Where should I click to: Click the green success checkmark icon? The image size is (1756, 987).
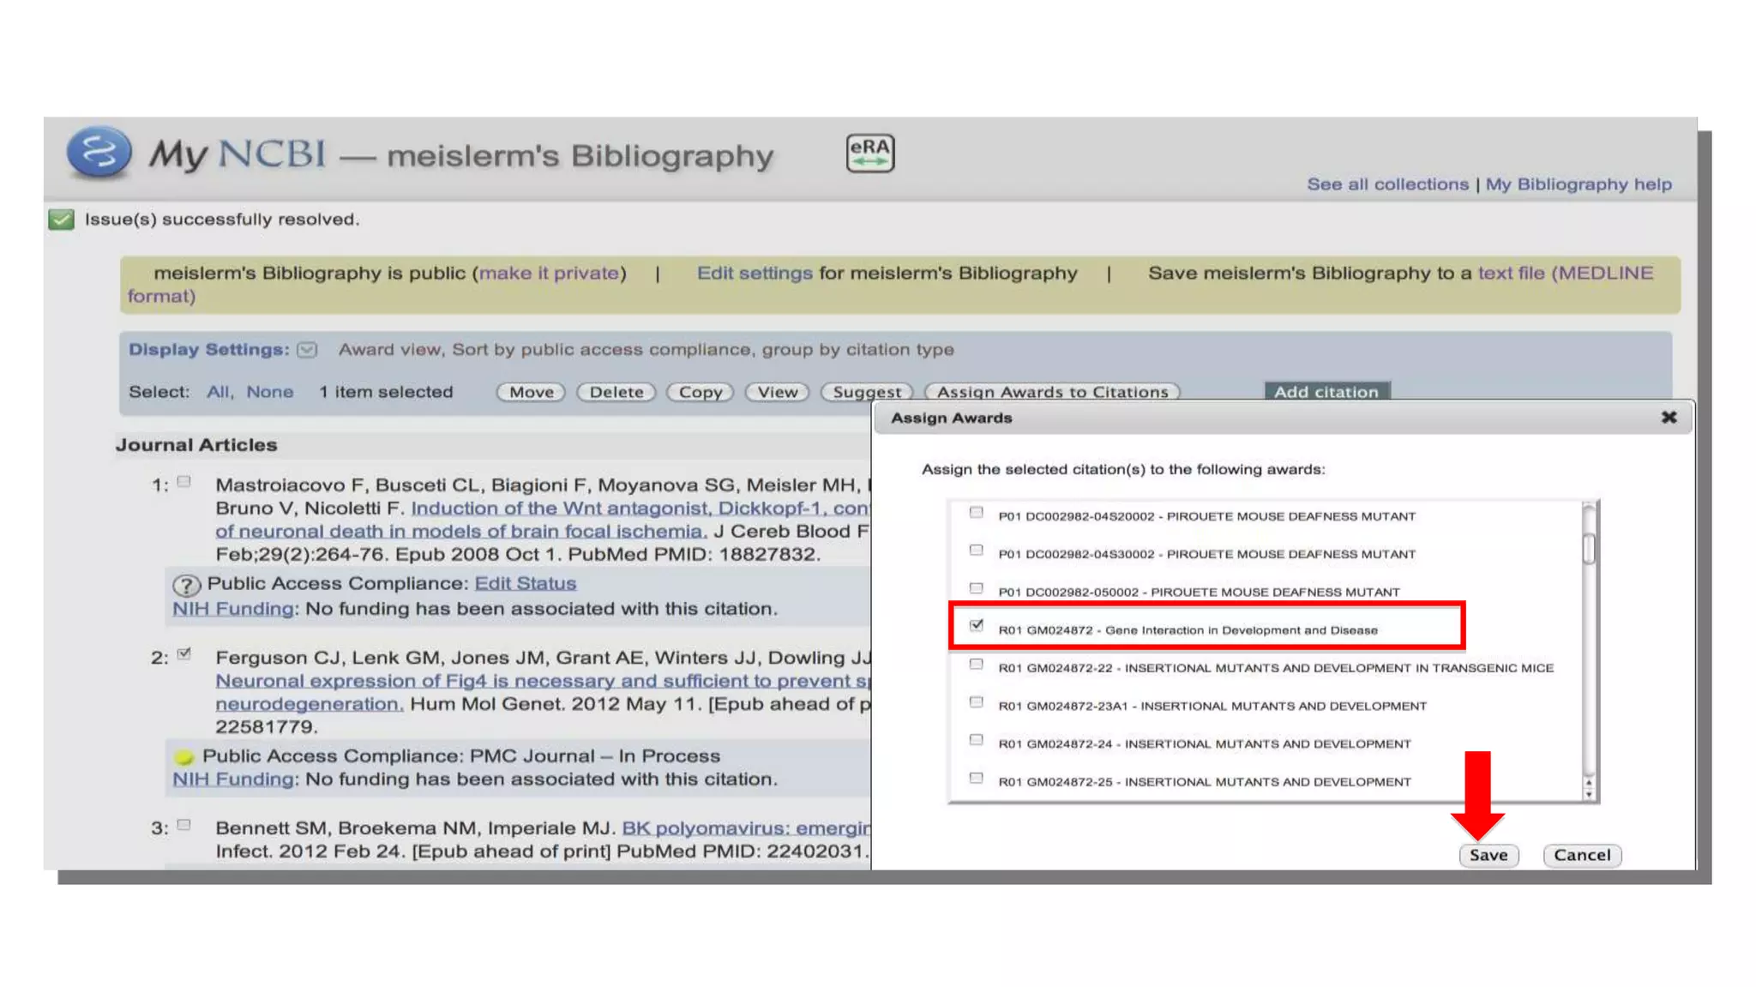(x=61, y=220)
